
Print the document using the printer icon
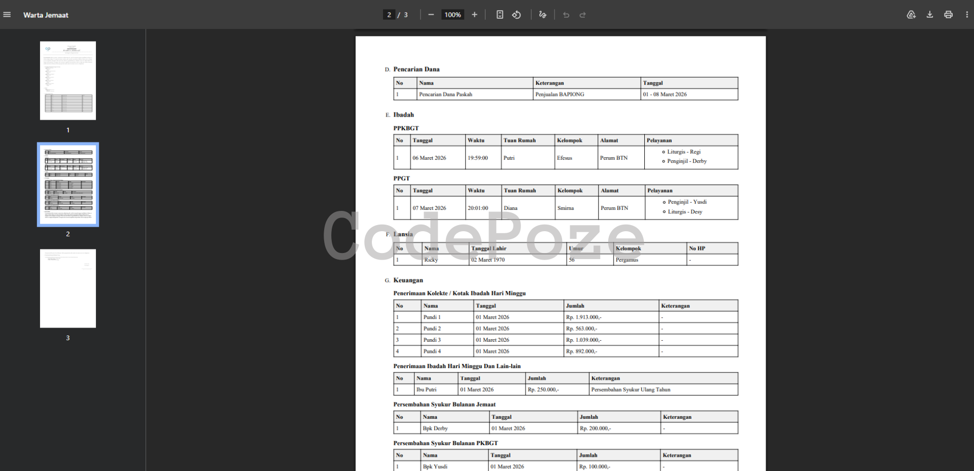click(948, 15)
